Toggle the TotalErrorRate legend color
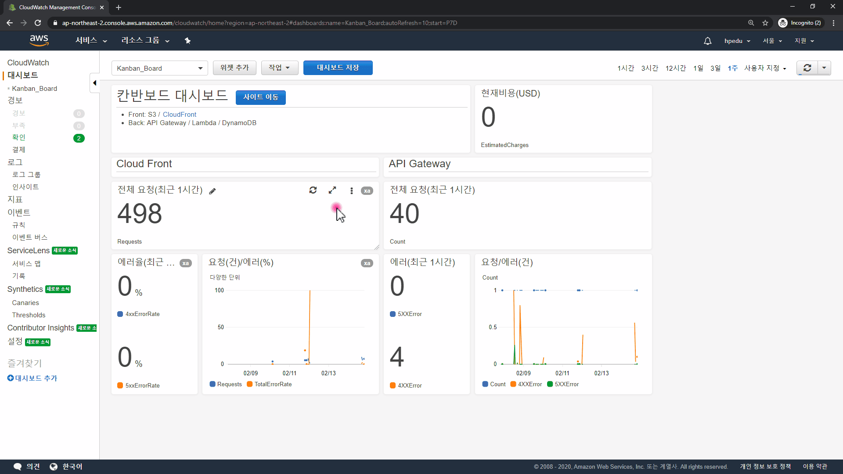843x474 pixels. pyautogui.click(x=249, y=384)
